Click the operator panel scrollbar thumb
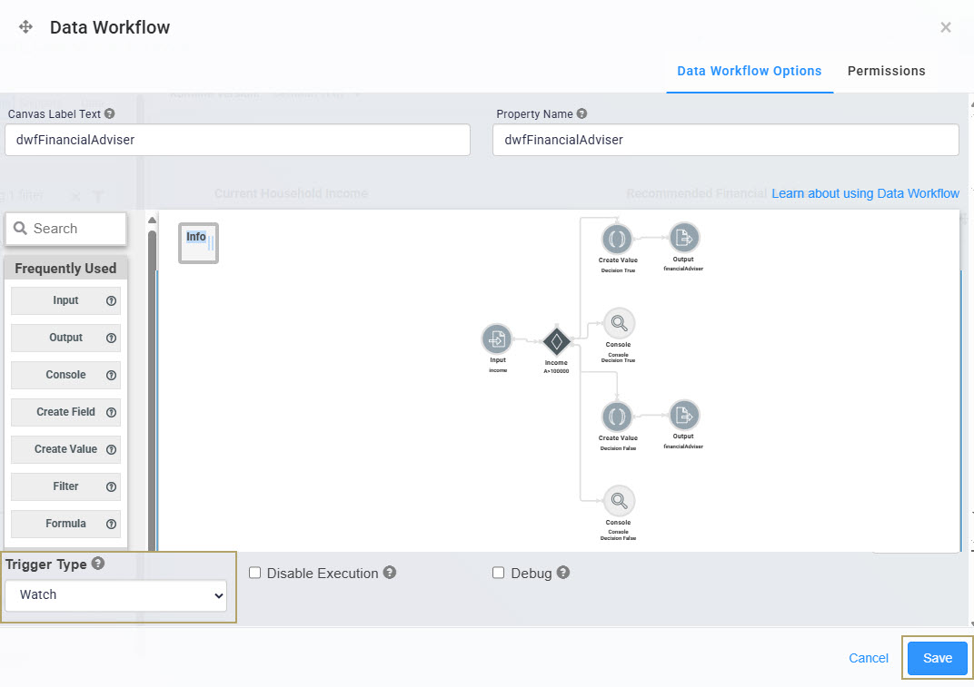The width and height of the screenshot is (974, 687). tap(152, 391)
